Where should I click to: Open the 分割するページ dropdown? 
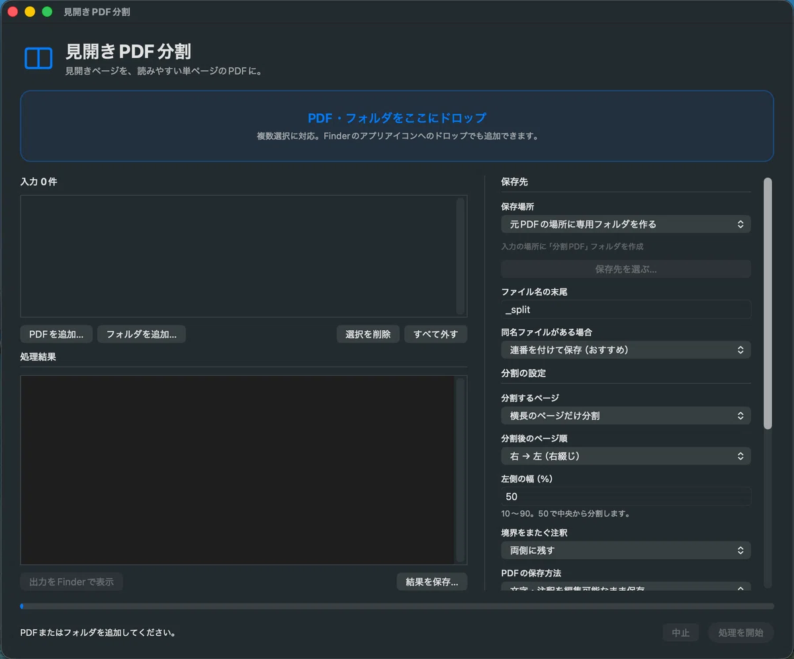(626, 416)
